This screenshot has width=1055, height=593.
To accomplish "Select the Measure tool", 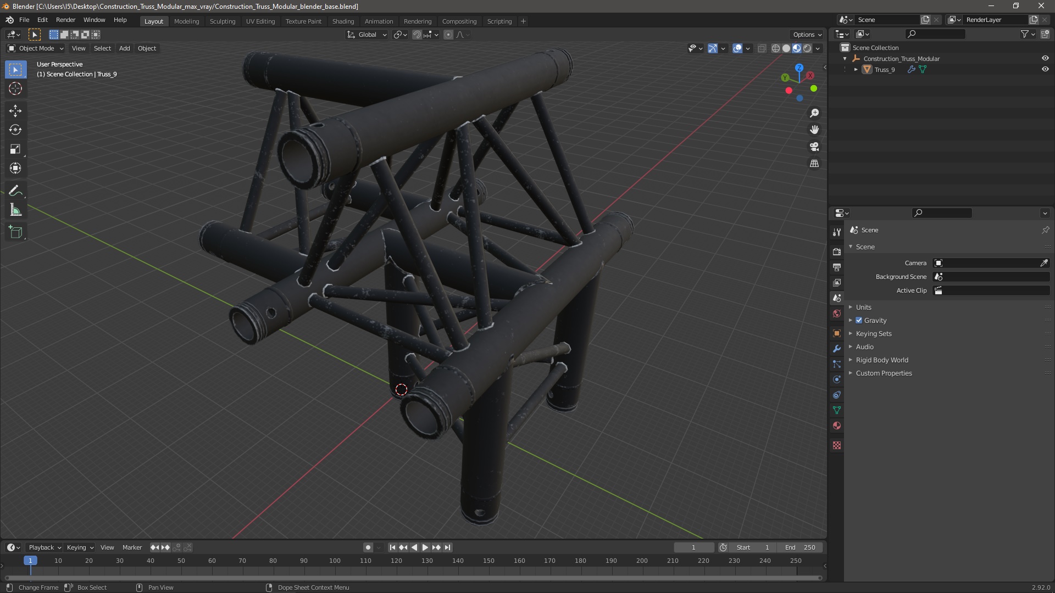I will (15, 210).
